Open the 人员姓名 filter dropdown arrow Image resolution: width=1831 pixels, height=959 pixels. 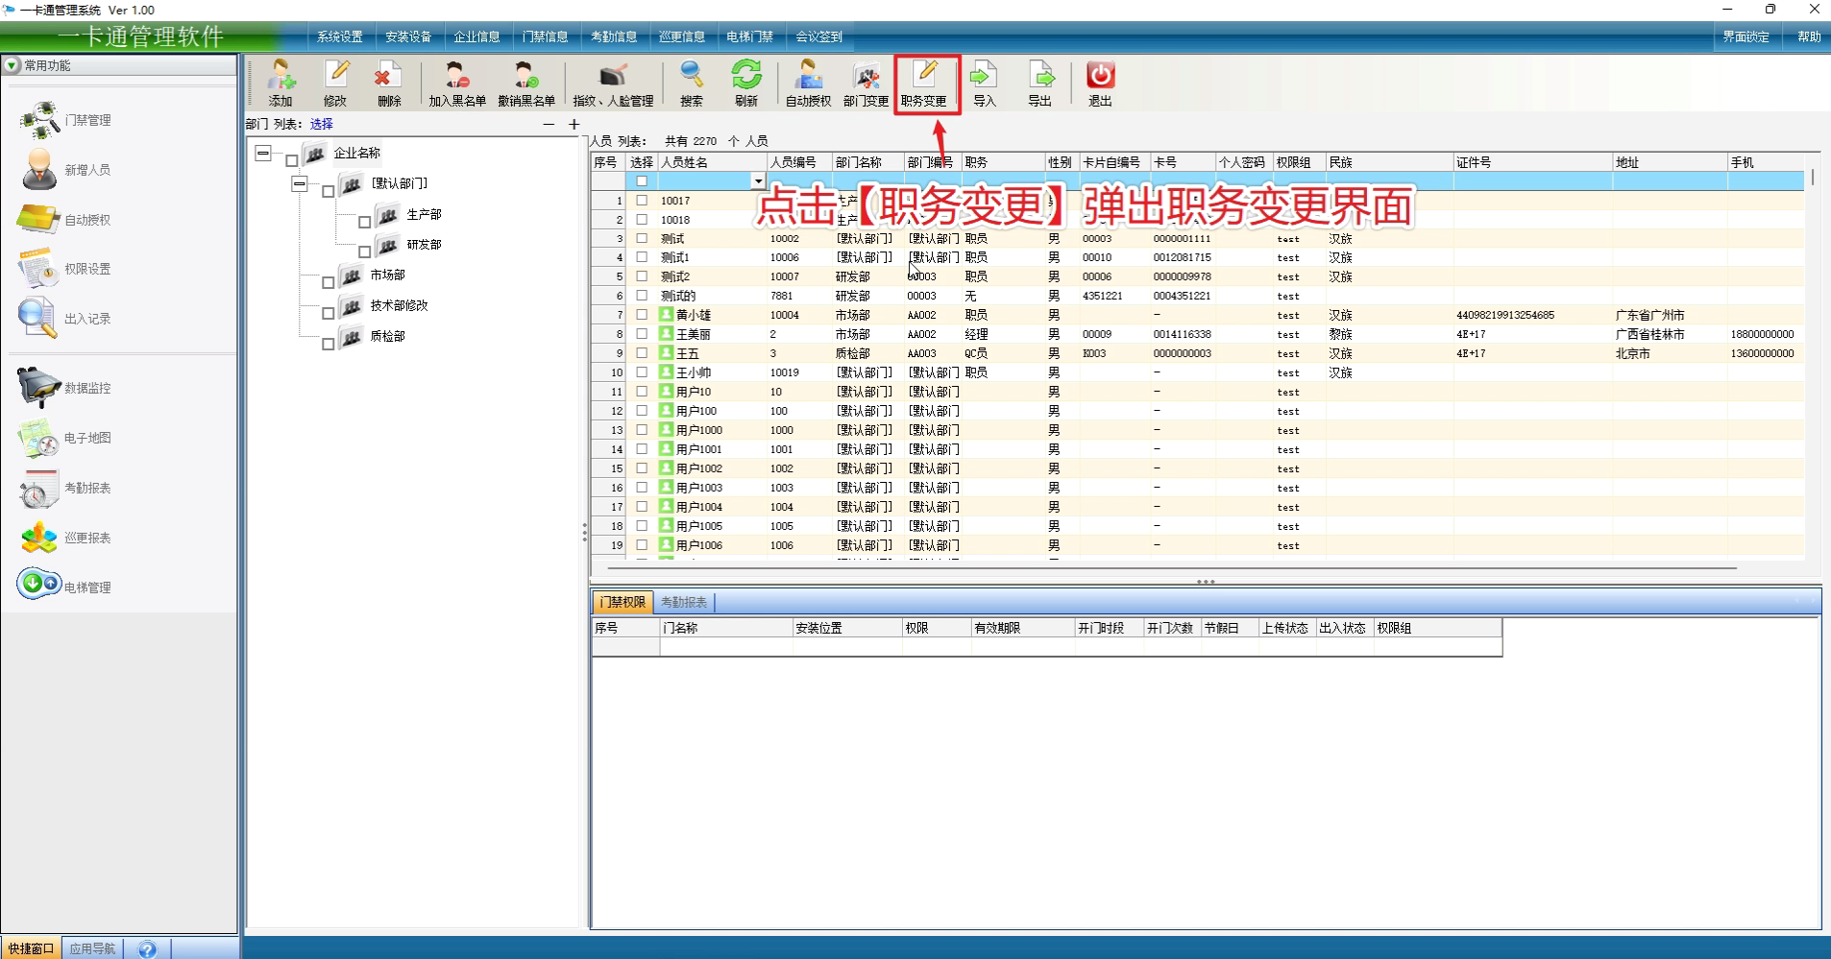pos(758,181)
